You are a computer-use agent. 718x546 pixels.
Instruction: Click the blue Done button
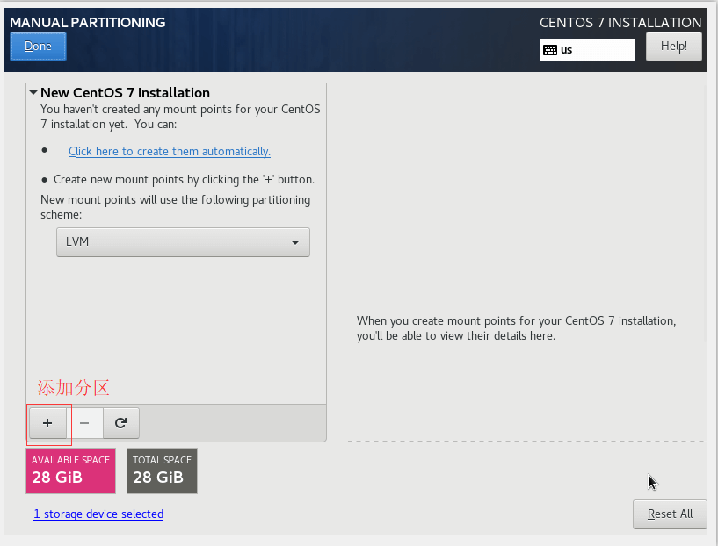38,47
